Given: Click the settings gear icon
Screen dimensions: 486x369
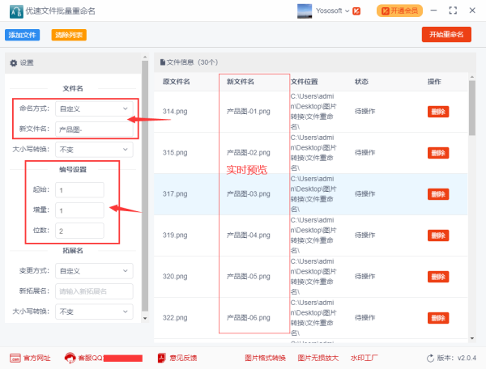Looking at the screenshot, I should 13,62.
